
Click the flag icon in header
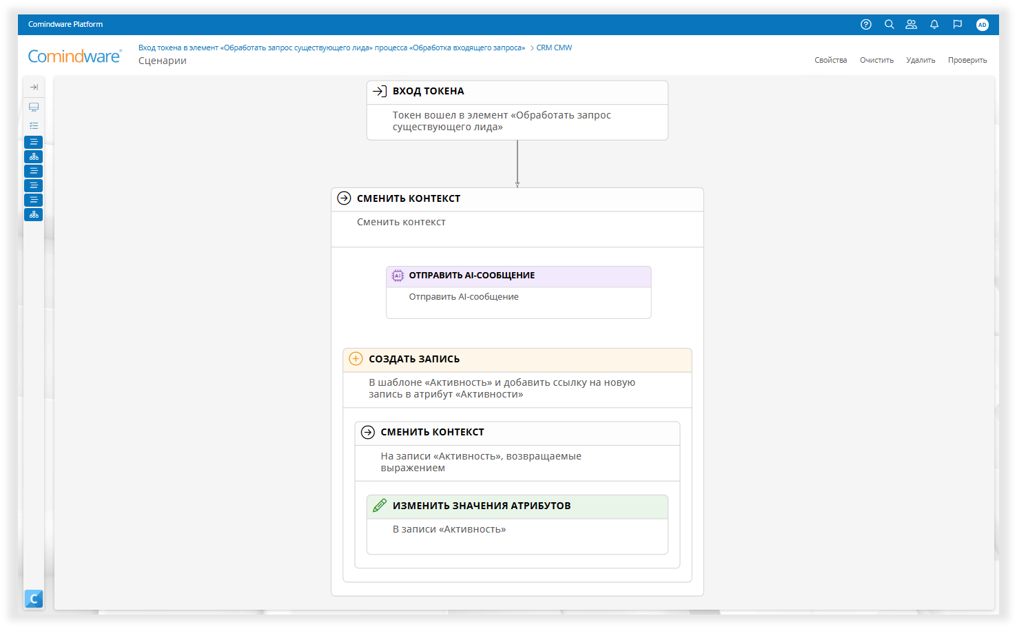(958, 24)
